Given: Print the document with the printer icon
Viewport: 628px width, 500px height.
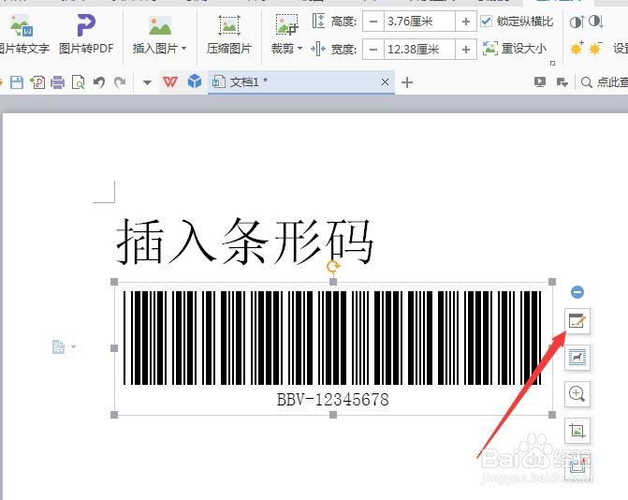Looking at the screenshot, I should point(58,82).
